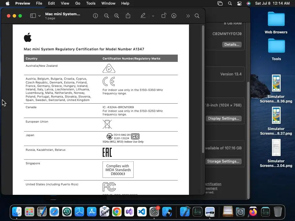Screen dimensions: 295x221
Task: Open the search field magnifier in Preview
Action: (x=197, y=16)
